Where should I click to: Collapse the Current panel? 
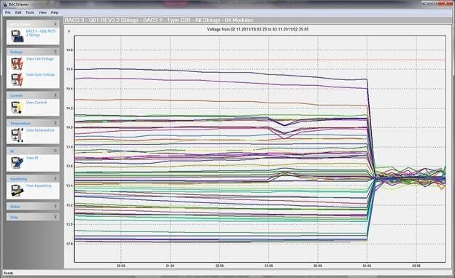tap(55, 95)
